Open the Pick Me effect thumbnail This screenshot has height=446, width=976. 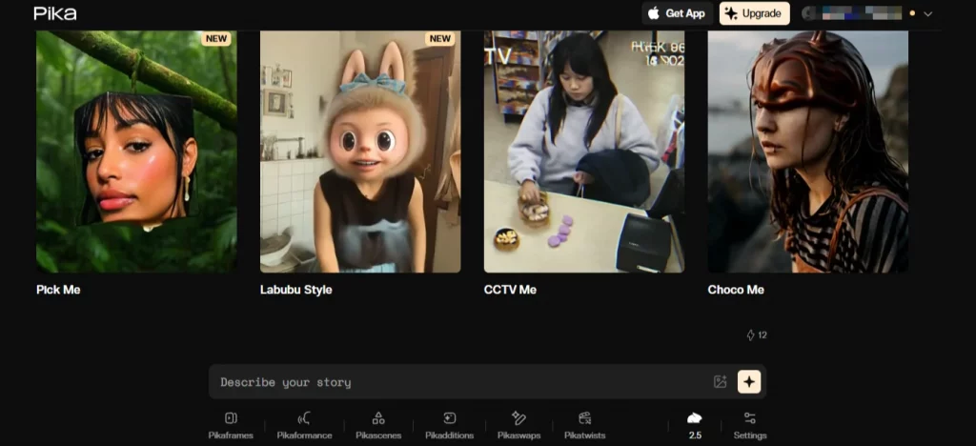tap(136, 152)
